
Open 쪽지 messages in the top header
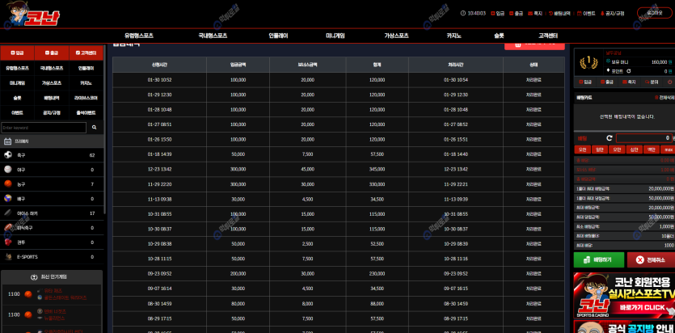[534, 14]
